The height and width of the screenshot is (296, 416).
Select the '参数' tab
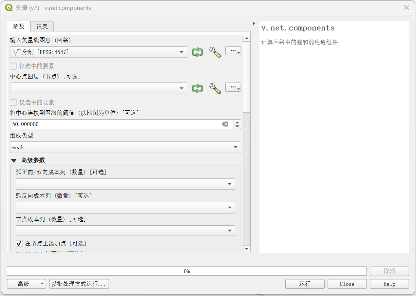pyautogui.click(x=19, y=27)
